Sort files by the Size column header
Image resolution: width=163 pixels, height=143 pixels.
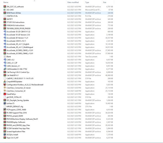click(x=105, y=2)
